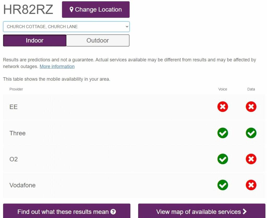This screenshot has width=267, height=218.
Task: Click O2 data red cross icon
Action: click(251, 159)
